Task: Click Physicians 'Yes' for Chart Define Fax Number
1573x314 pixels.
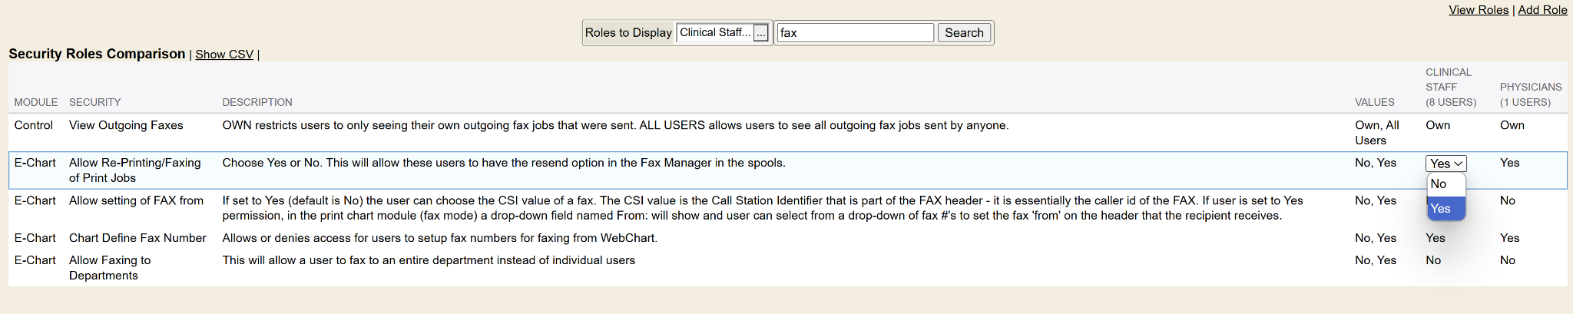Action: click(1509, 238)
